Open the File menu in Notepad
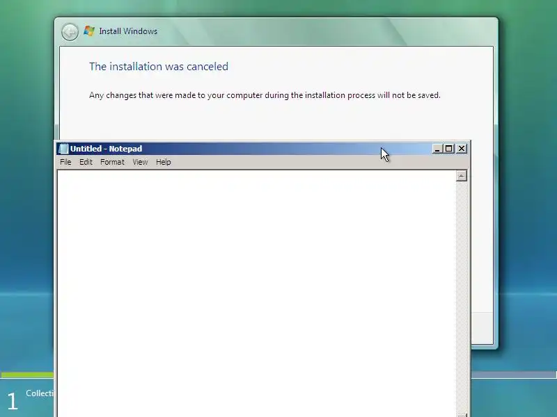 [x=65, y=162]
